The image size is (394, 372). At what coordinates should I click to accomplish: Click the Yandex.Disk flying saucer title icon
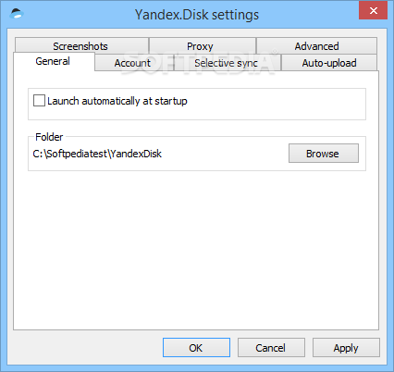(x=17, y=14)
